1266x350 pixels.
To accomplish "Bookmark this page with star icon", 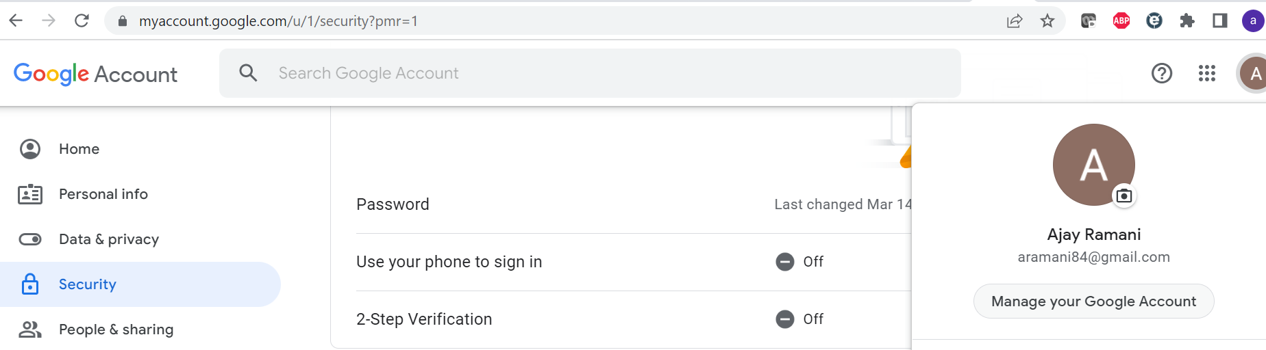I will (1047, 21).
